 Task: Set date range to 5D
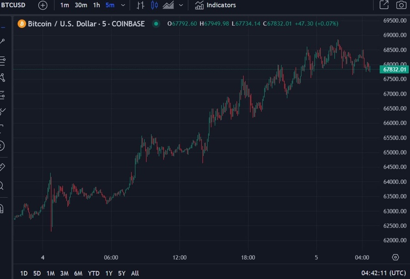click(37, 273)
